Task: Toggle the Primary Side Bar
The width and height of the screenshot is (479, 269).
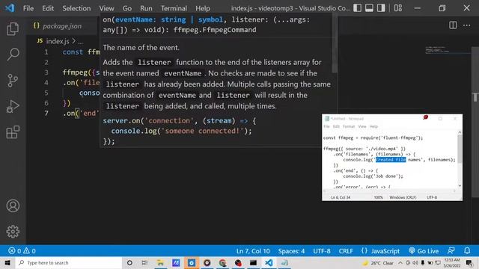Action: [357, 8]
